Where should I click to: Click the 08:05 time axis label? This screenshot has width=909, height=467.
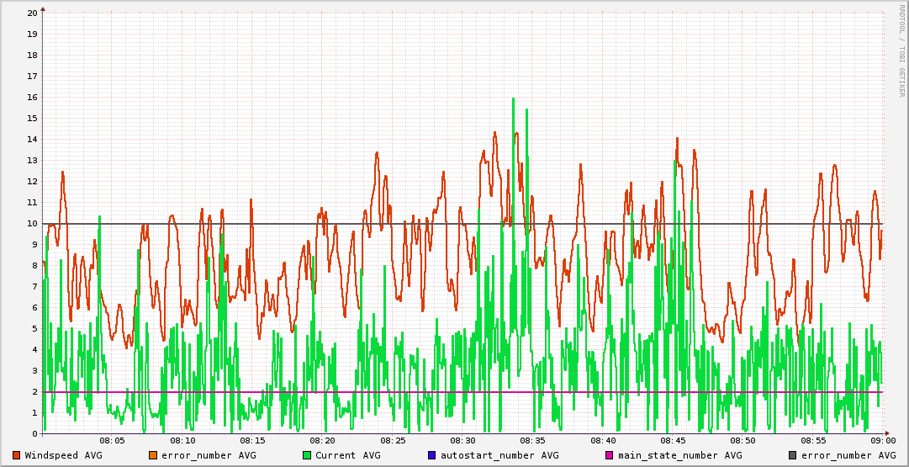click(112, 440)
